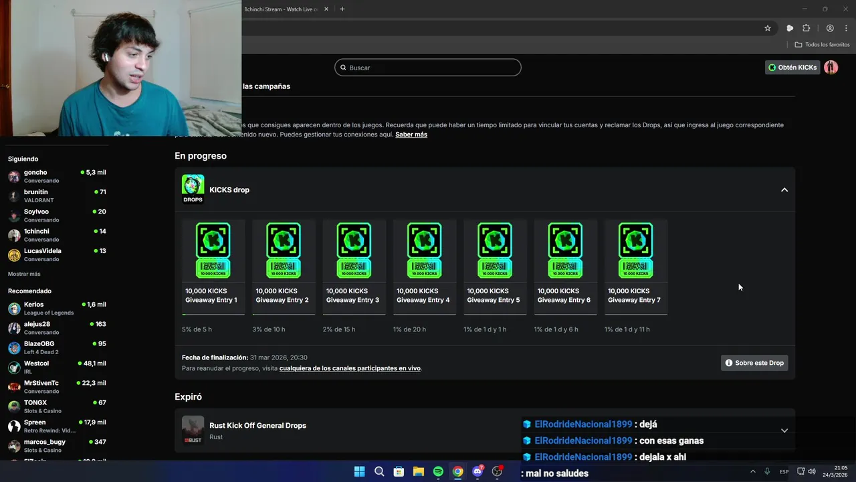Open MrStivenTc's recommended channel
Viewport: 856px width, 482px height.
(x=57, y=387)
